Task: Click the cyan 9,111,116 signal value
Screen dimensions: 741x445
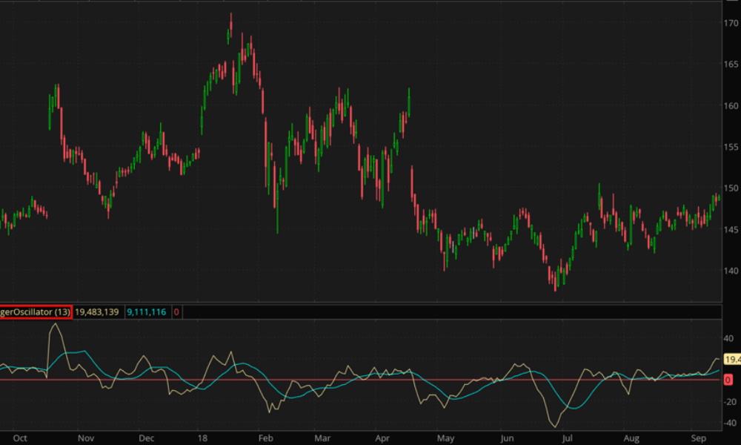Action: click(x=147, y=312)
